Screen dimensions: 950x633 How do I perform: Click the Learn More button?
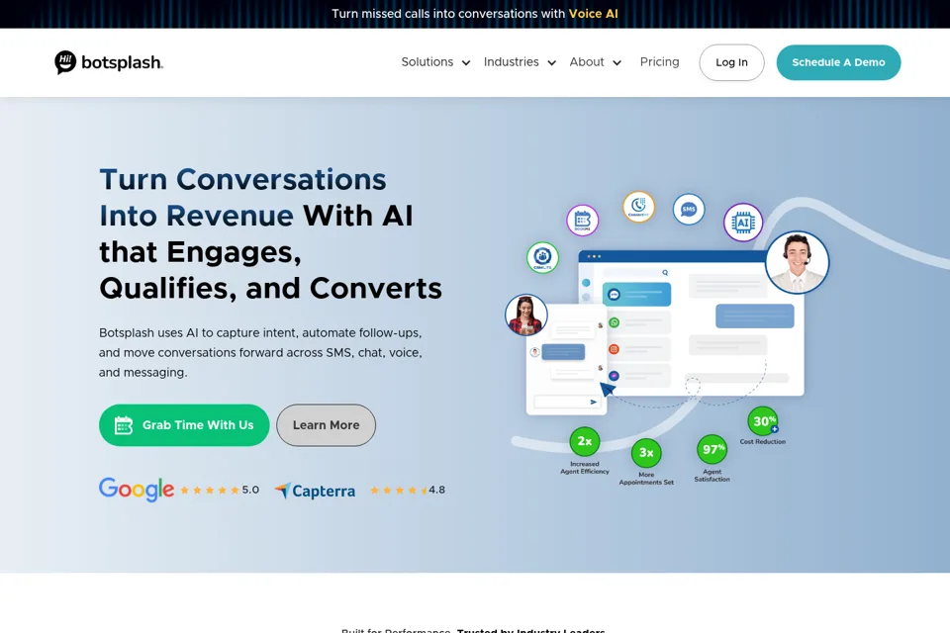click(x=326, y=425)
